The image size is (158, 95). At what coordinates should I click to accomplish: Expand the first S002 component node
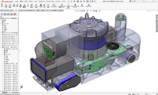pos(1,35)
